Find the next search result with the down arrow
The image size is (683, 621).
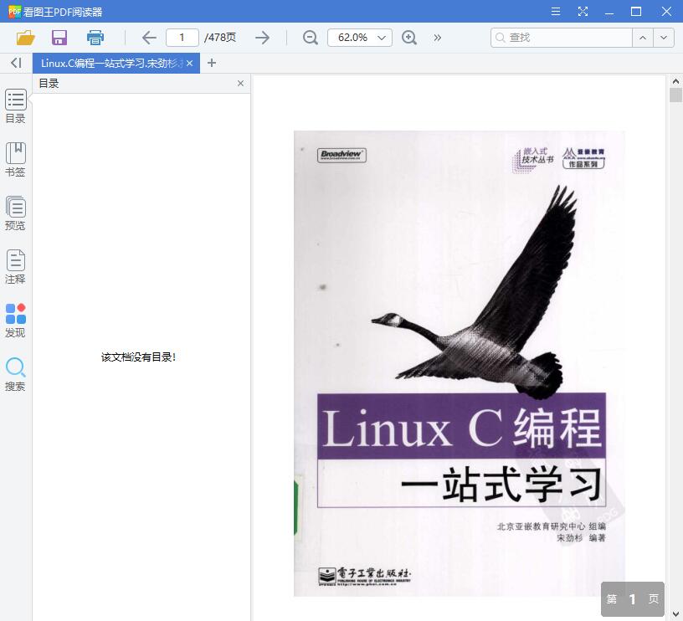click(664, 38)
